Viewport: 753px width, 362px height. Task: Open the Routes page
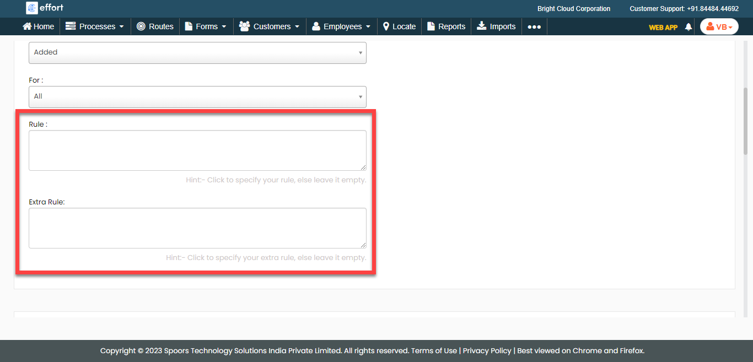pyautogui.click(x=155, y=26)
